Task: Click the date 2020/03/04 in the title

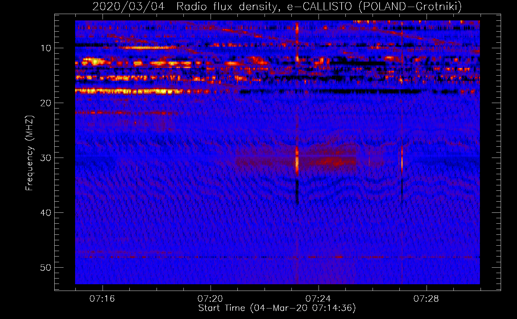Action: tap(128, 6)
